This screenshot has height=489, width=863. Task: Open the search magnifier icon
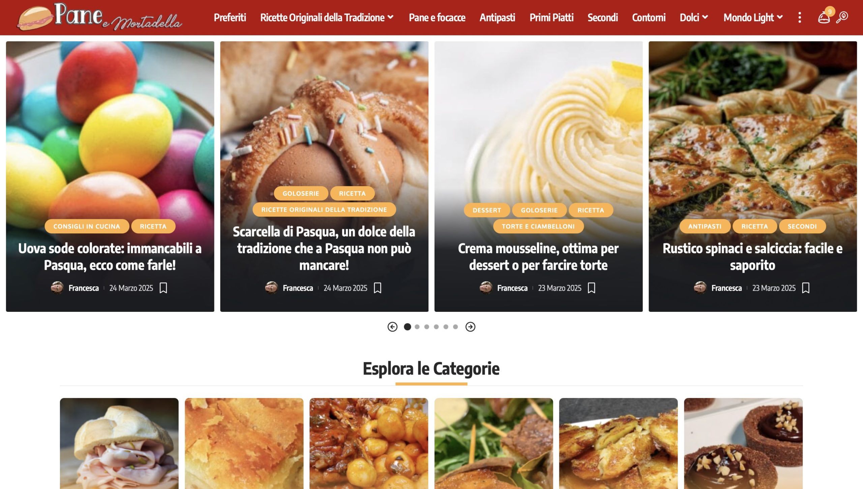[x=842, y=18]
